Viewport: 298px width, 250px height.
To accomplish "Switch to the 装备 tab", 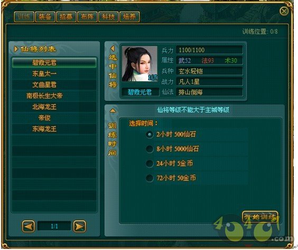I will pyautogui.click(x=45, y=17).
